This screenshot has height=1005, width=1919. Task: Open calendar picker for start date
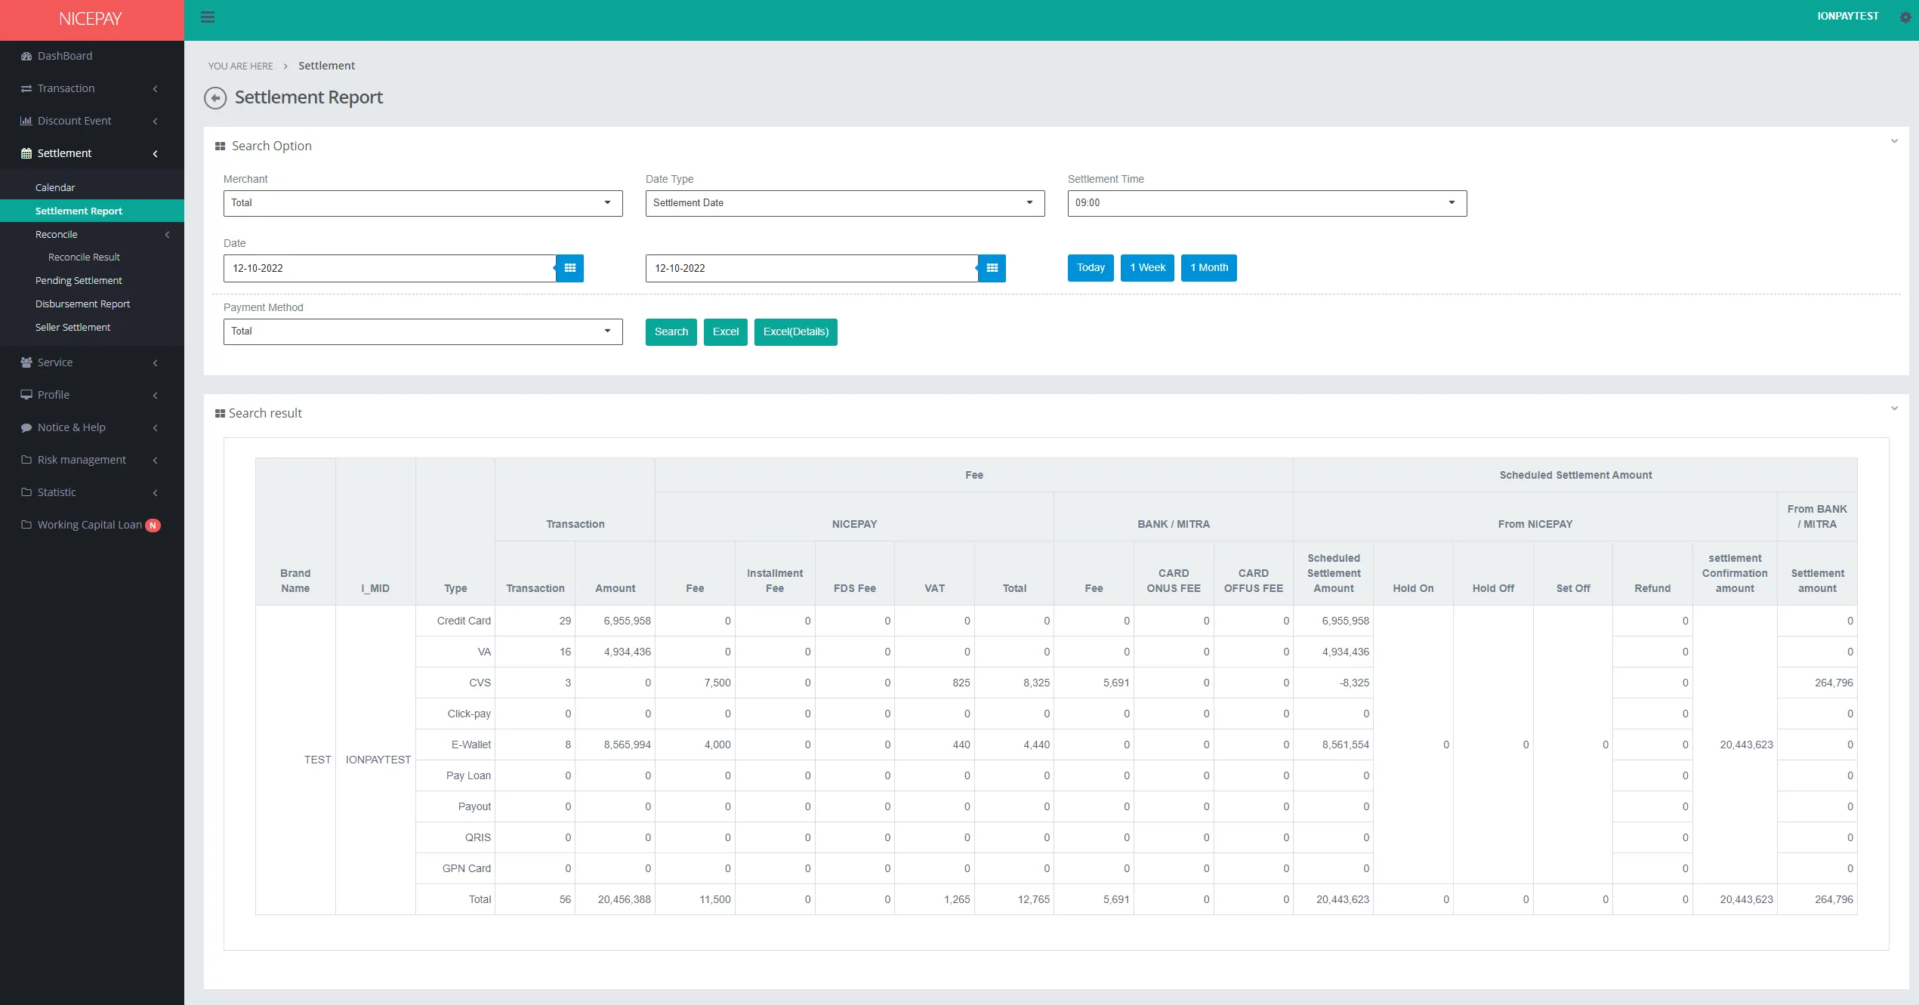tap(569, 268)
